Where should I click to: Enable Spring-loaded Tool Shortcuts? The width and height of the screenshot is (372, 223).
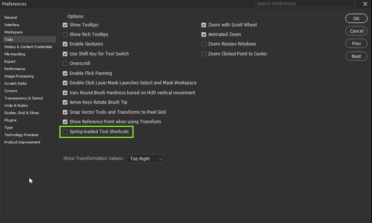coord(65,131)
